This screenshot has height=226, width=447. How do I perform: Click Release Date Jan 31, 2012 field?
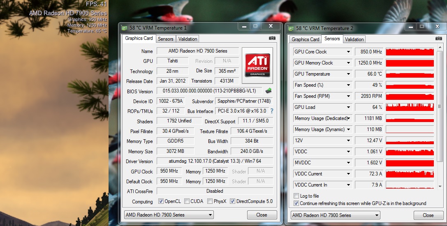(x=172, y=81)
